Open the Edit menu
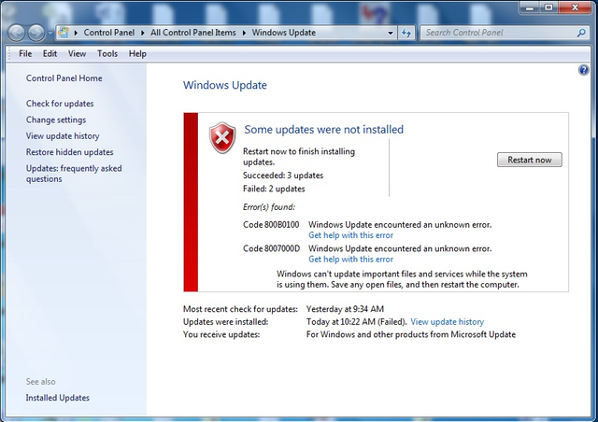This screenshot has height=422, width=598. 50,54
